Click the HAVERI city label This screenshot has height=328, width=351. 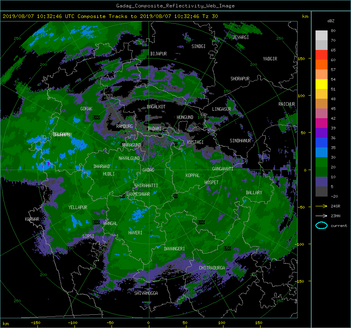point(135,233)
